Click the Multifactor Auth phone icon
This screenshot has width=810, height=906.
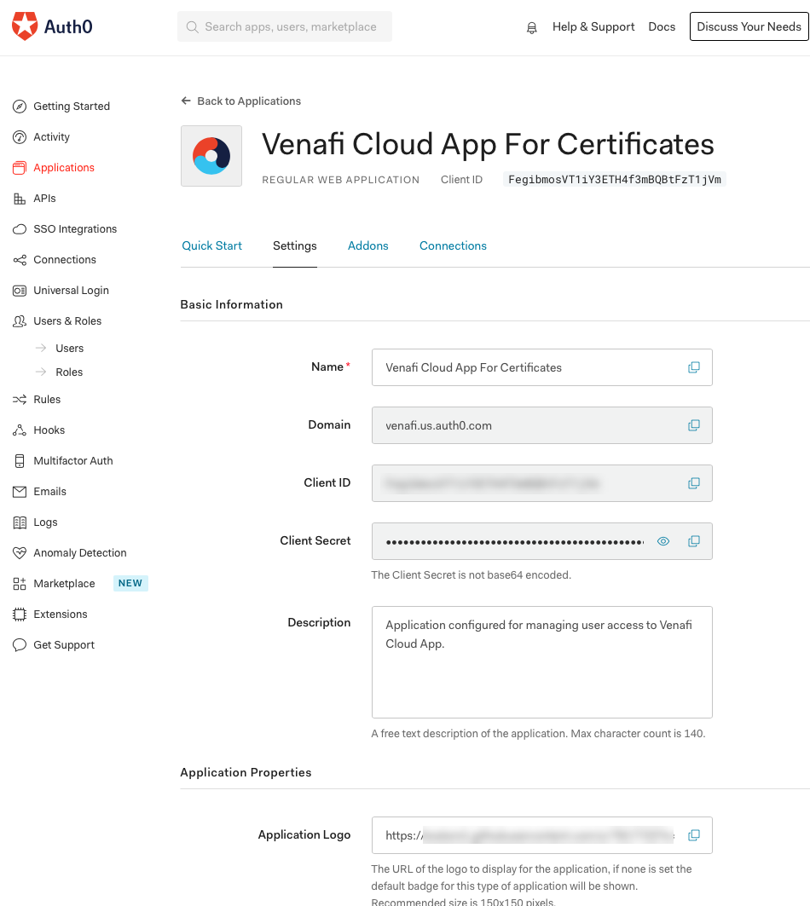pyautogui.click(x=20, y=460)
